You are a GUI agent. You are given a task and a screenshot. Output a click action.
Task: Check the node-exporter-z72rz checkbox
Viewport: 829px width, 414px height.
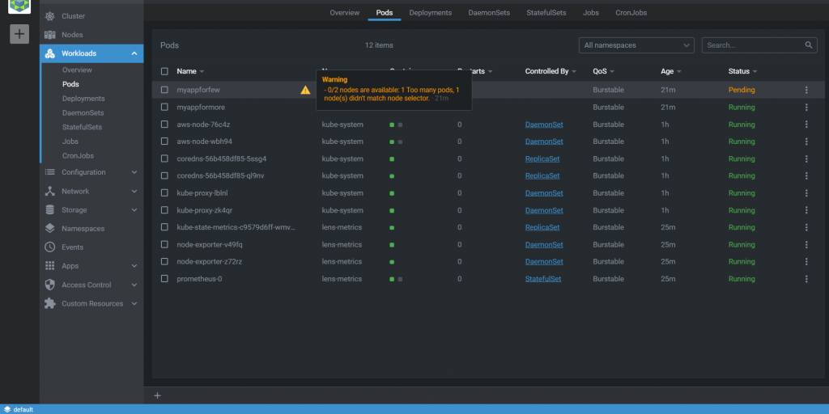click(164, 261)
